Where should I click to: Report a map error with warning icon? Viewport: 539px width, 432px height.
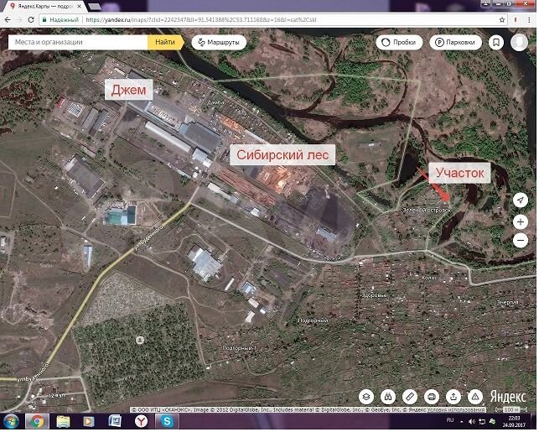(475, 396)
